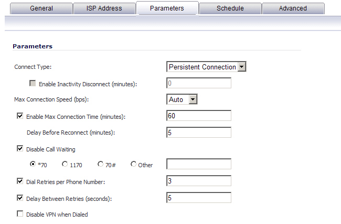Image resolution: width=341 pixels, height=224 pixels.
Task: Uncheck Enable Max Connection Time
Action: point(20,116)
